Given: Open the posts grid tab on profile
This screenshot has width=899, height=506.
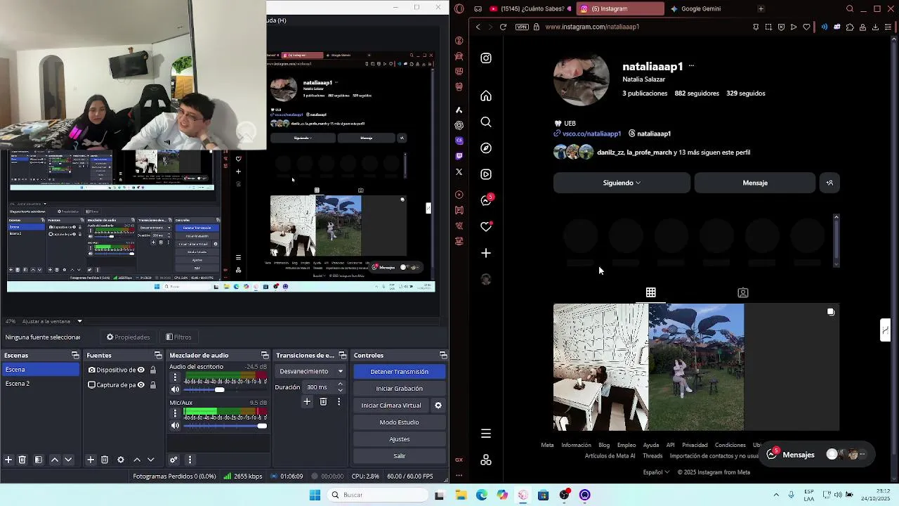Looking at the screenshot, I should click(650, 292).
